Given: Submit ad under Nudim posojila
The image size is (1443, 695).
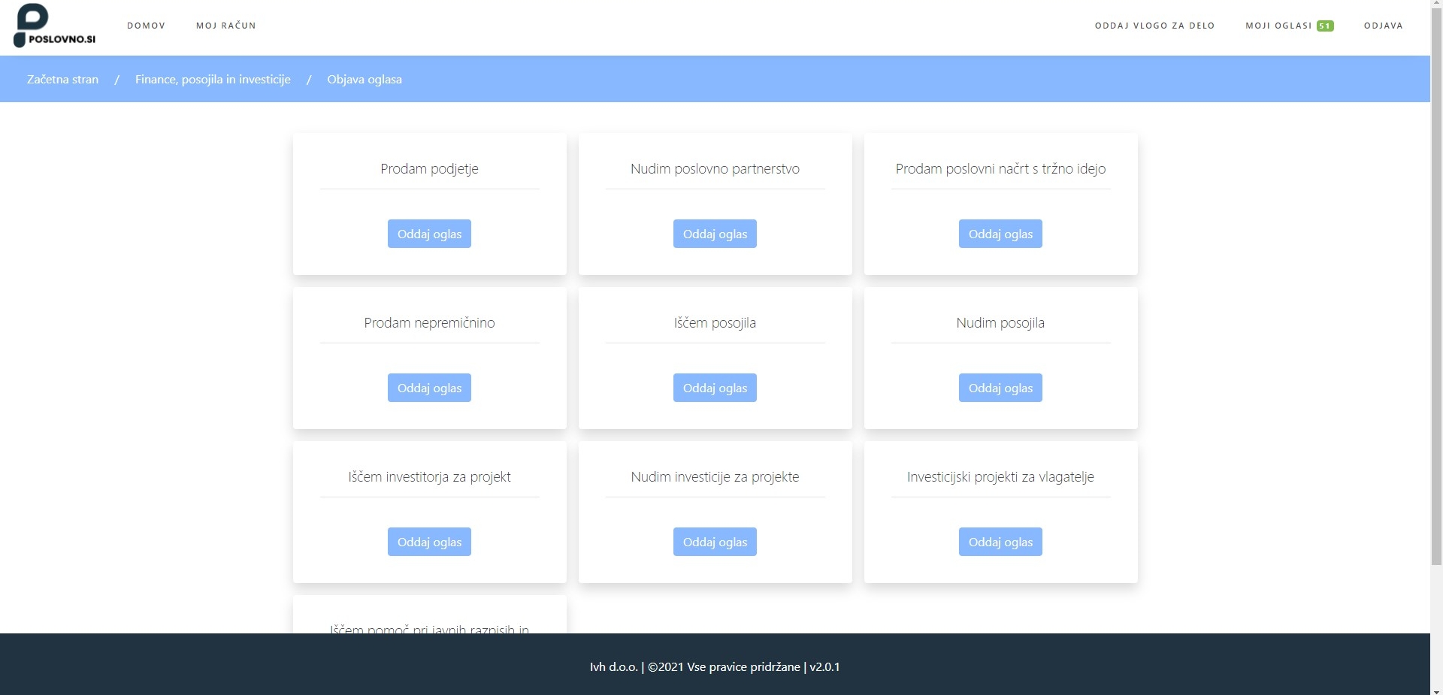Looking at the screenshot, I should (x=1000, y=388).
